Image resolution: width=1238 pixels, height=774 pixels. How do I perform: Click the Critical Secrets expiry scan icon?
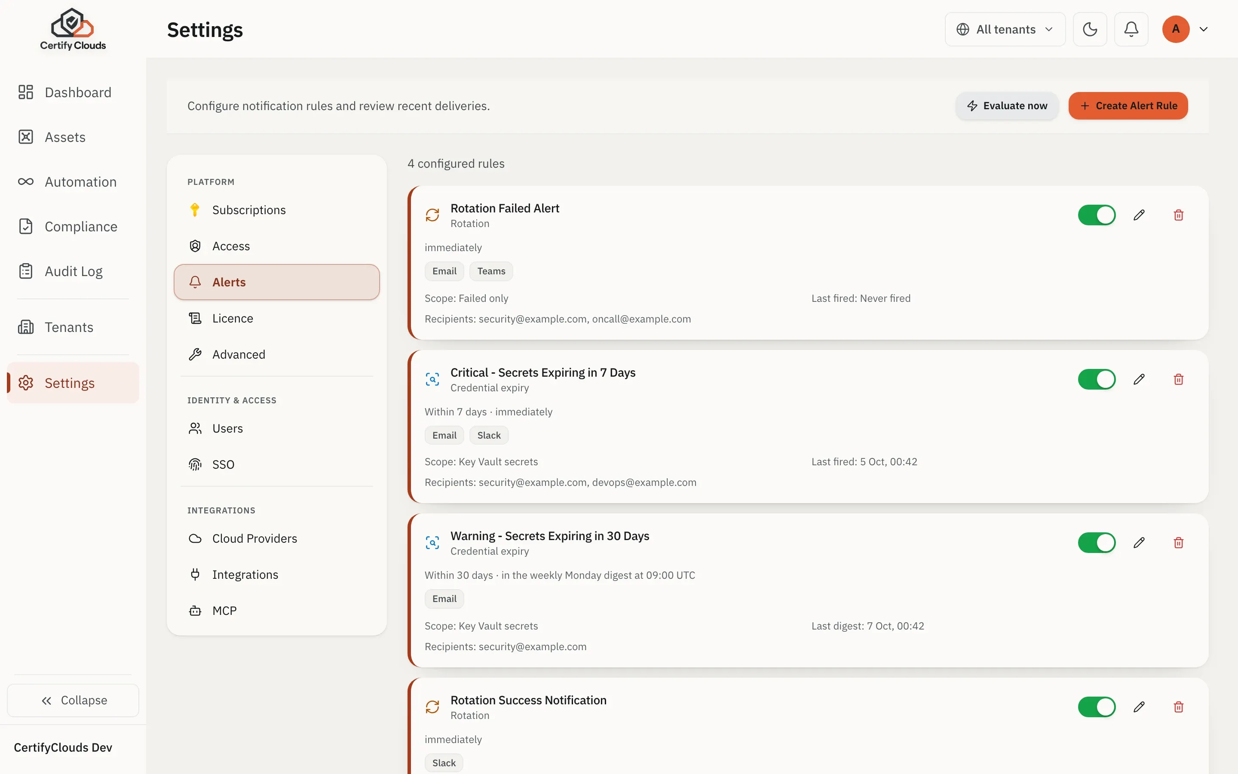coord(432,379)
